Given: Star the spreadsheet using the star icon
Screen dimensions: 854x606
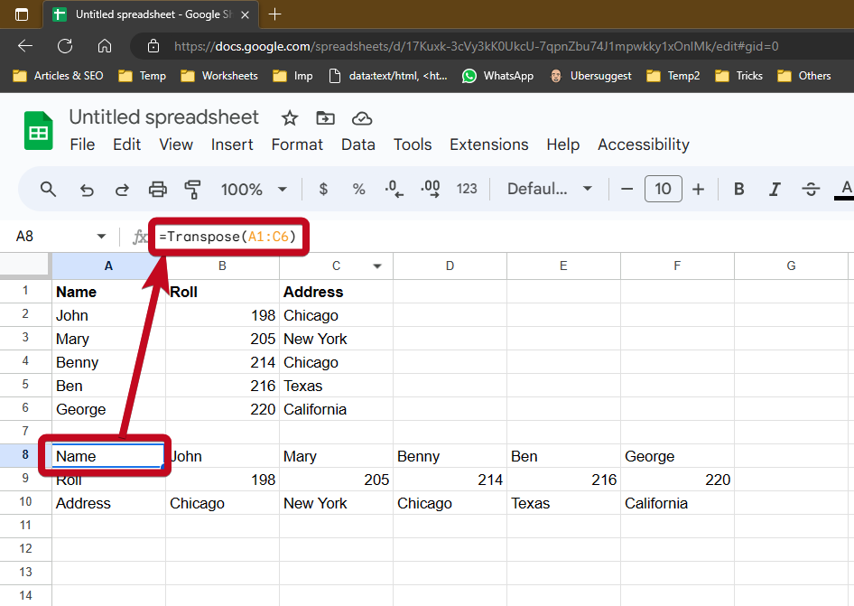Looking at the screenshot, I should coord(289,117).
